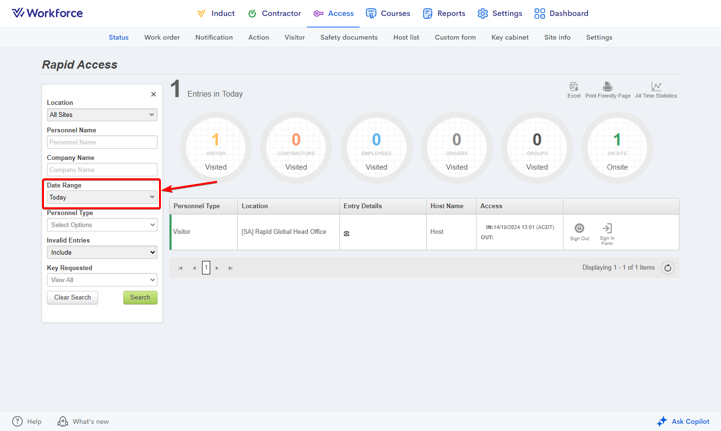
Task: Open the Date Range dropdown
Action: [102, 197]
